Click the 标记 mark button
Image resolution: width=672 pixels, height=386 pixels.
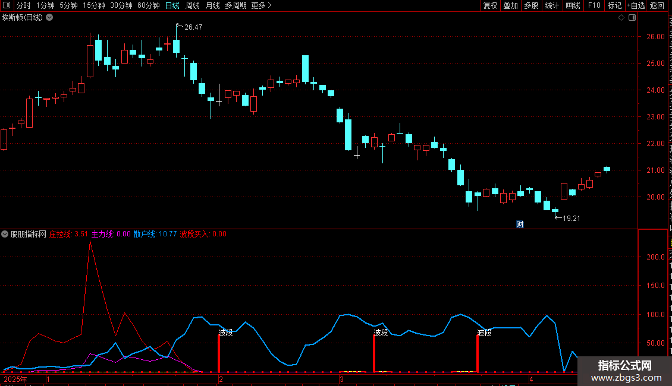pyautogui.click(x=614, y=5)
